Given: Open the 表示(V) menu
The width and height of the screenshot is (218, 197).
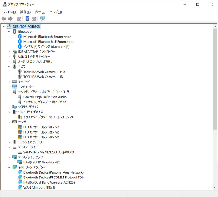Looking at the screenshot, I should (x=39, y=12).
